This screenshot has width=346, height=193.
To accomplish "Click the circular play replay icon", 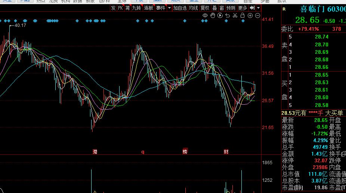I will point(220,15).
